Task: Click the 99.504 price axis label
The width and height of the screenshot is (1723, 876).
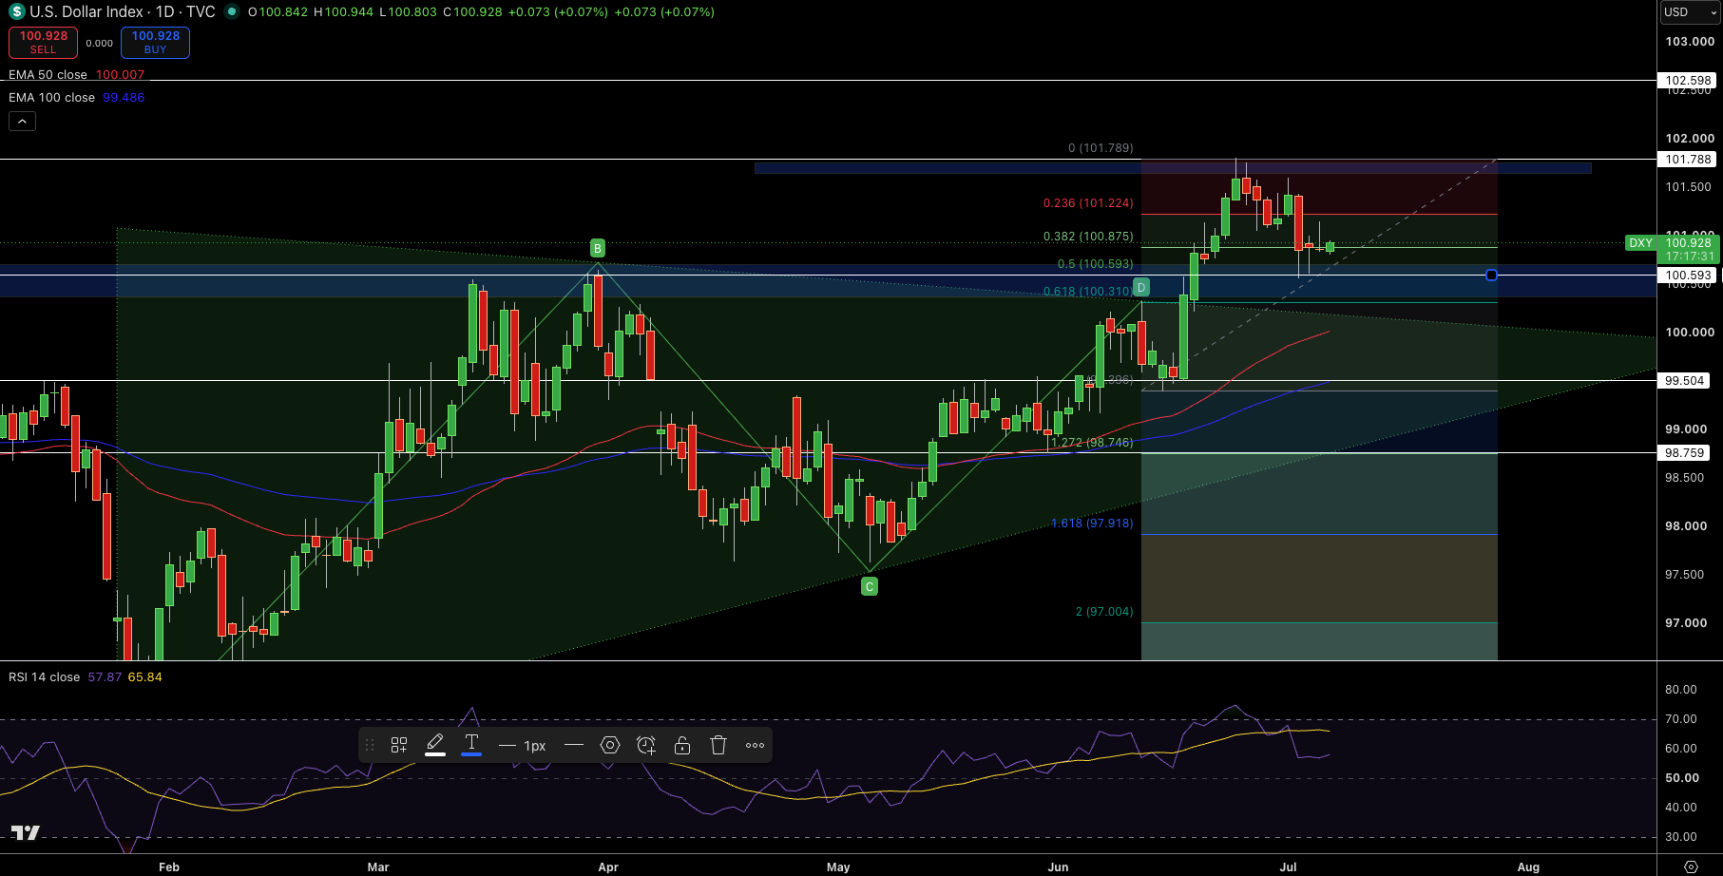Action: tap(1684, 381)
